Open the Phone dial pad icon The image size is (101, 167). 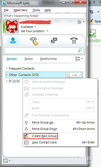pos(74,41)
